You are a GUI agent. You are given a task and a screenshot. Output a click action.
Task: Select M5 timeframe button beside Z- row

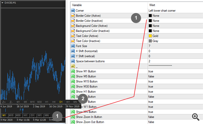[25, 102]
